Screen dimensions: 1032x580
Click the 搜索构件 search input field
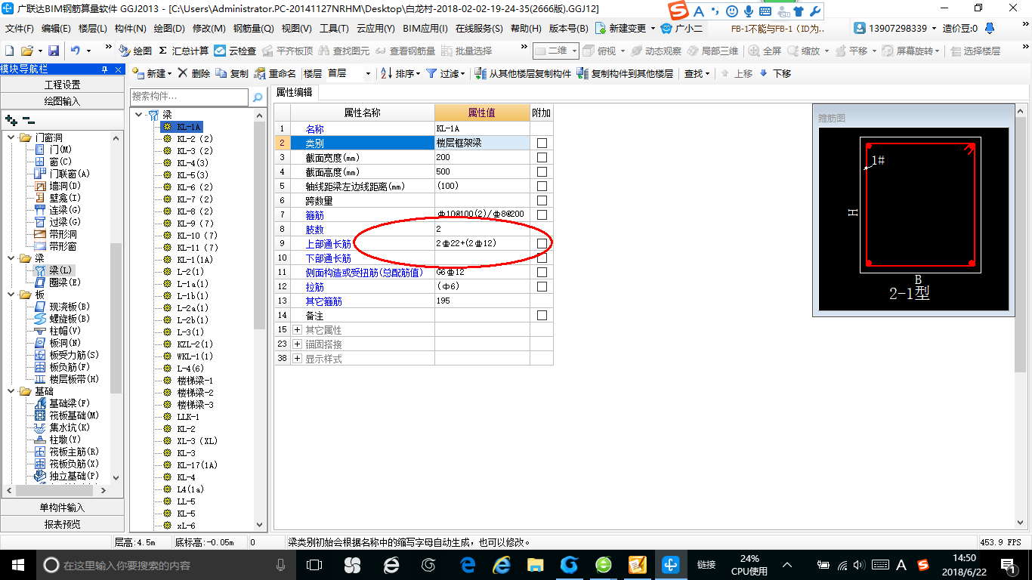[189, 97]
